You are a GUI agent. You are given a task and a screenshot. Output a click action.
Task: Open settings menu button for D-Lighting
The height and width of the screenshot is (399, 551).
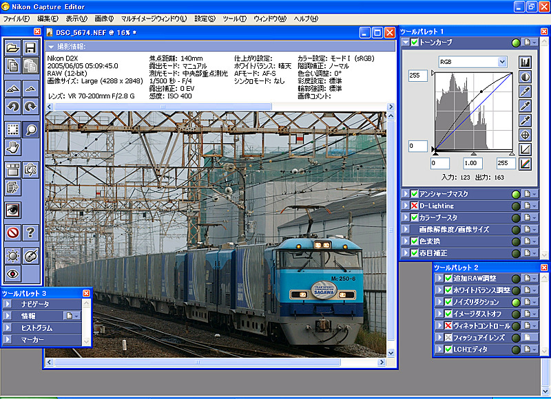pyautogui.click(x=530, y=206)
